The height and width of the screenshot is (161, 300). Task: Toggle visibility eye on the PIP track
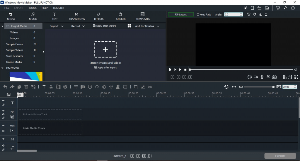coord(4,111)
